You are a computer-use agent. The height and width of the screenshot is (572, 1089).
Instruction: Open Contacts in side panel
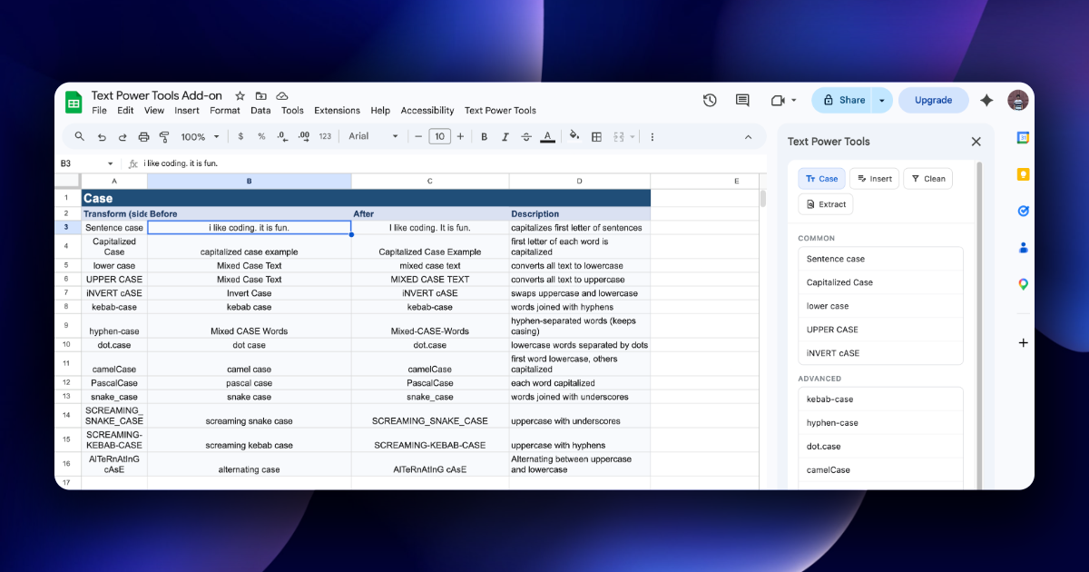(1023, 247)
